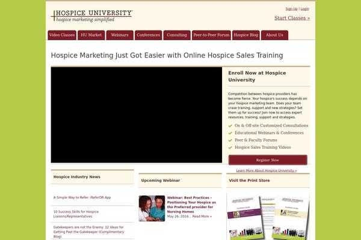The width and height of the screenshot is (361, 240).
Task: Click the Start Classes link
Action: 292,18
